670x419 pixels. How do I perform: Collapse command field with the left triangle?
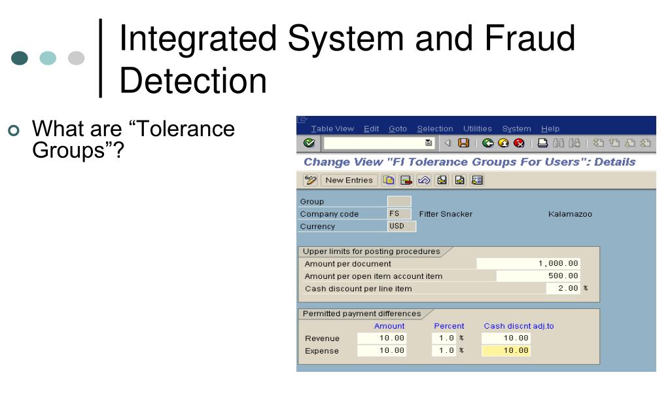(x=448, y=143)
